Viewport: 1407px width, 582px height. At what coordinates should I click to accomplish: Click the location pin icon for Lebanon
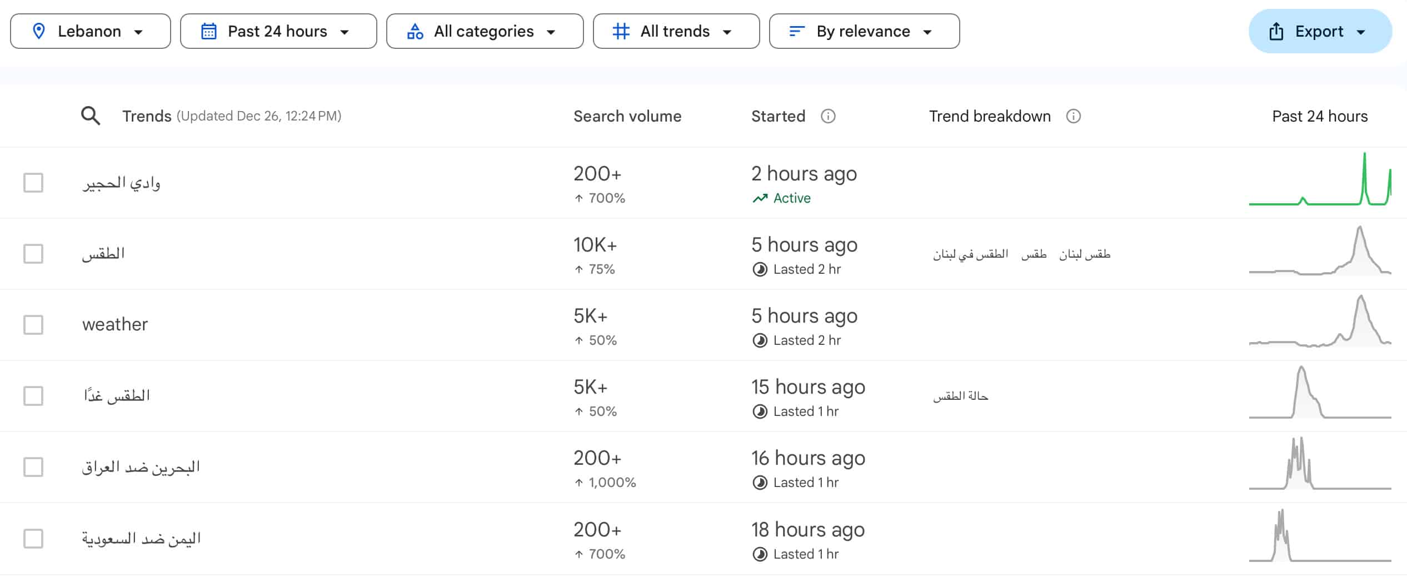[39, 31]
